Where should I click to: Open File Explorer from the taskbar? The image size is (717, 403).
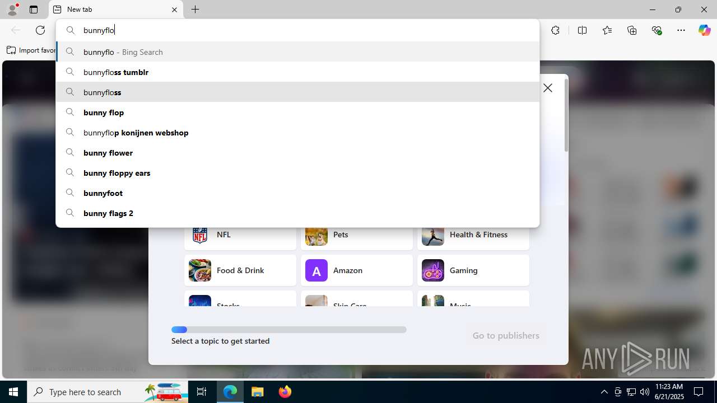pyautogui.click(x=258, y=392)
